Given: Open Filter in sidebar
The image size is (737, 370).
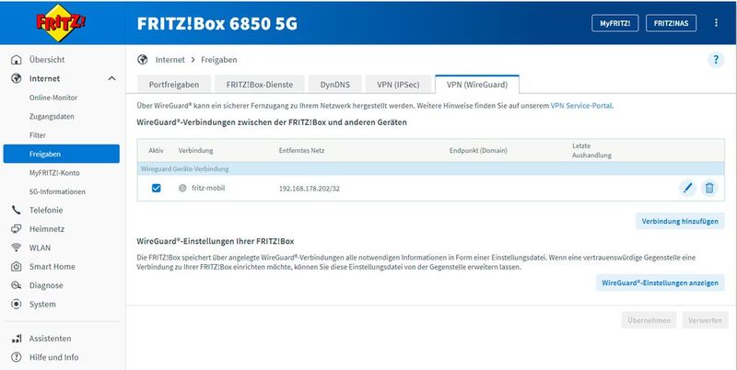Looking at the screenshot, I should 38,134.
